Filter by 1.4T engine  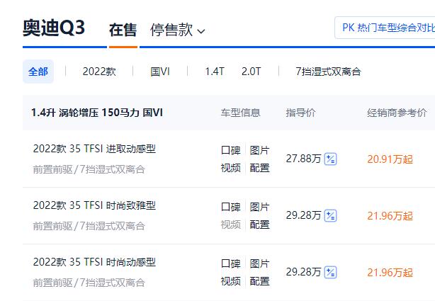coord(215,72)
